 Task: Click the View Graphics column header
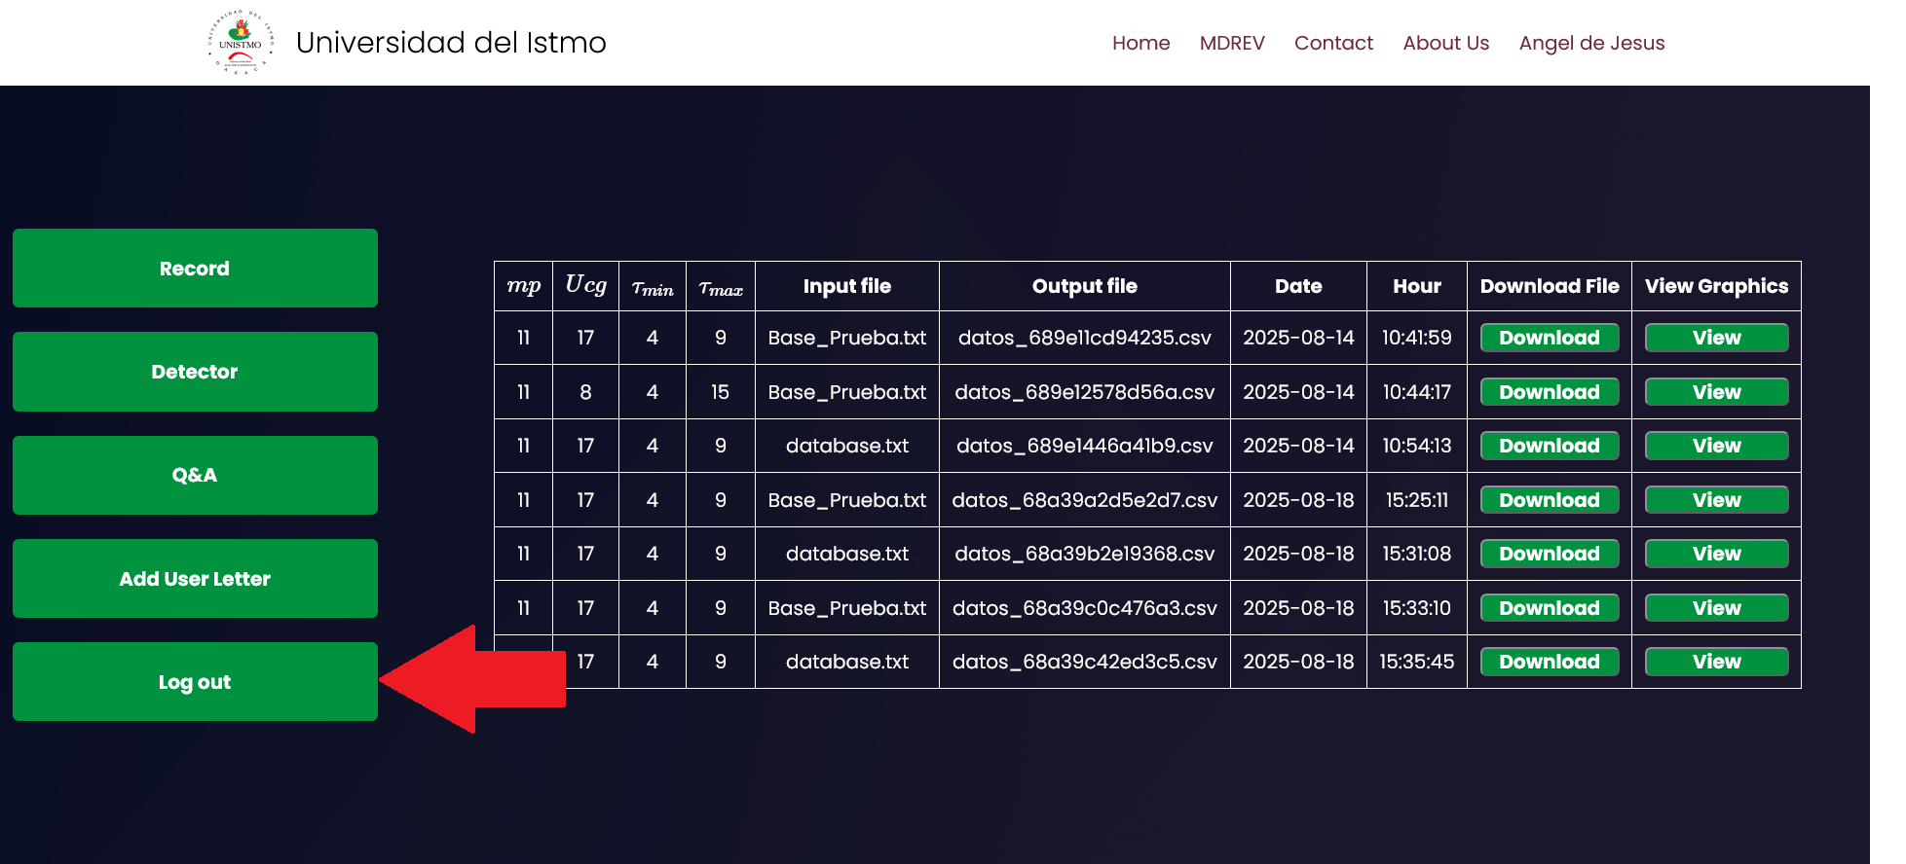(x=1716, y=286)
